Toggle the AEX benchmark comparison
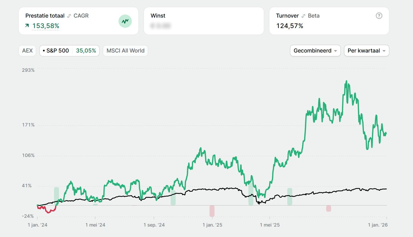 [x=27, y=51]
